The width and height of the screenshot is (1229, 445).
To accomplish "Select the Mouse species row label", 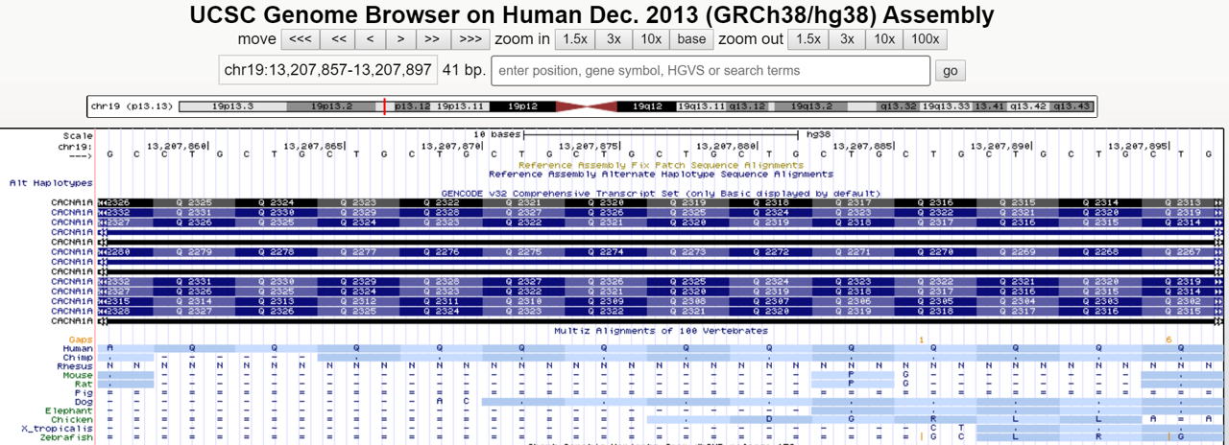I will click(x=79, y=375).
